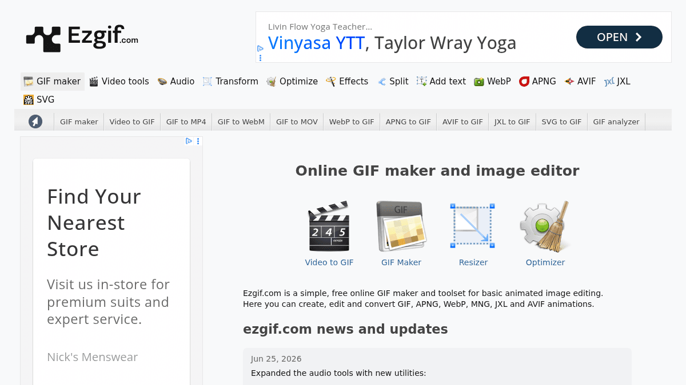Click the Ezgif.com puzzle logo
Viewport: 686px width, 385px height.
pos(82,38)
